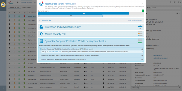Collapse the 359 devices reminder action

click(x=142, y=49)
